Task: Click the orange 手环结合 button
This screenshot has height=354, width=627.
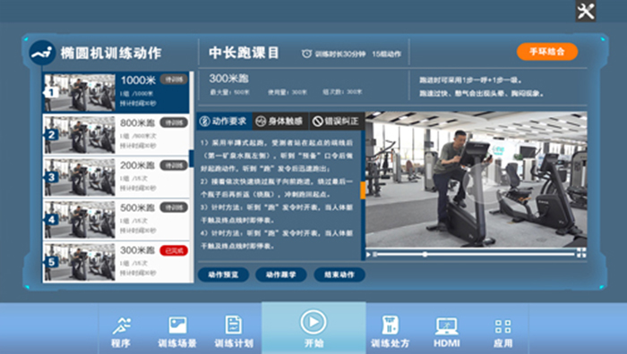Action: point(547,52)
